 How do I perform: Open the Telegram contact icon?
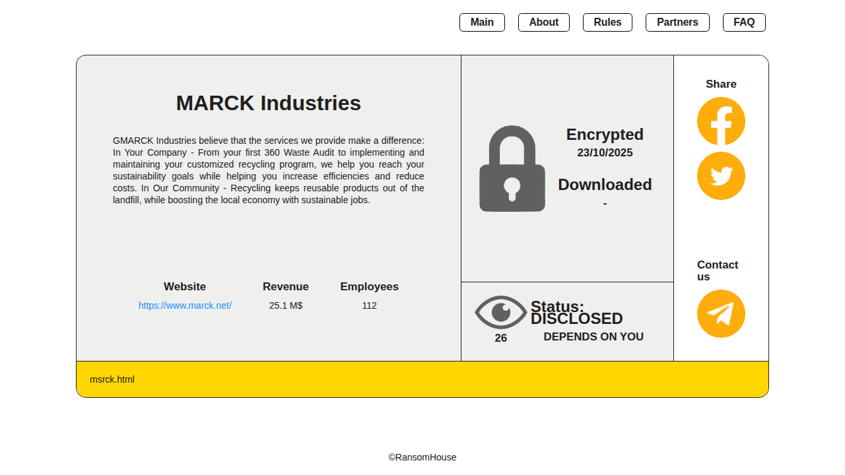[721, 314]
